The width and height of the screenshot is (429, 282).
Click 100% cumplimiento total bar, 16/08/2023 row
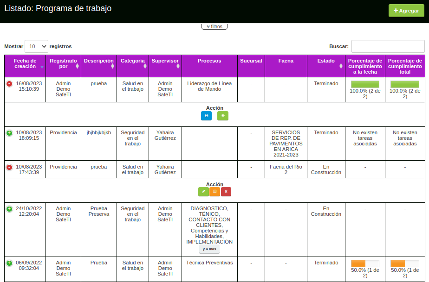pyautogui.click(x=405, y=84)
